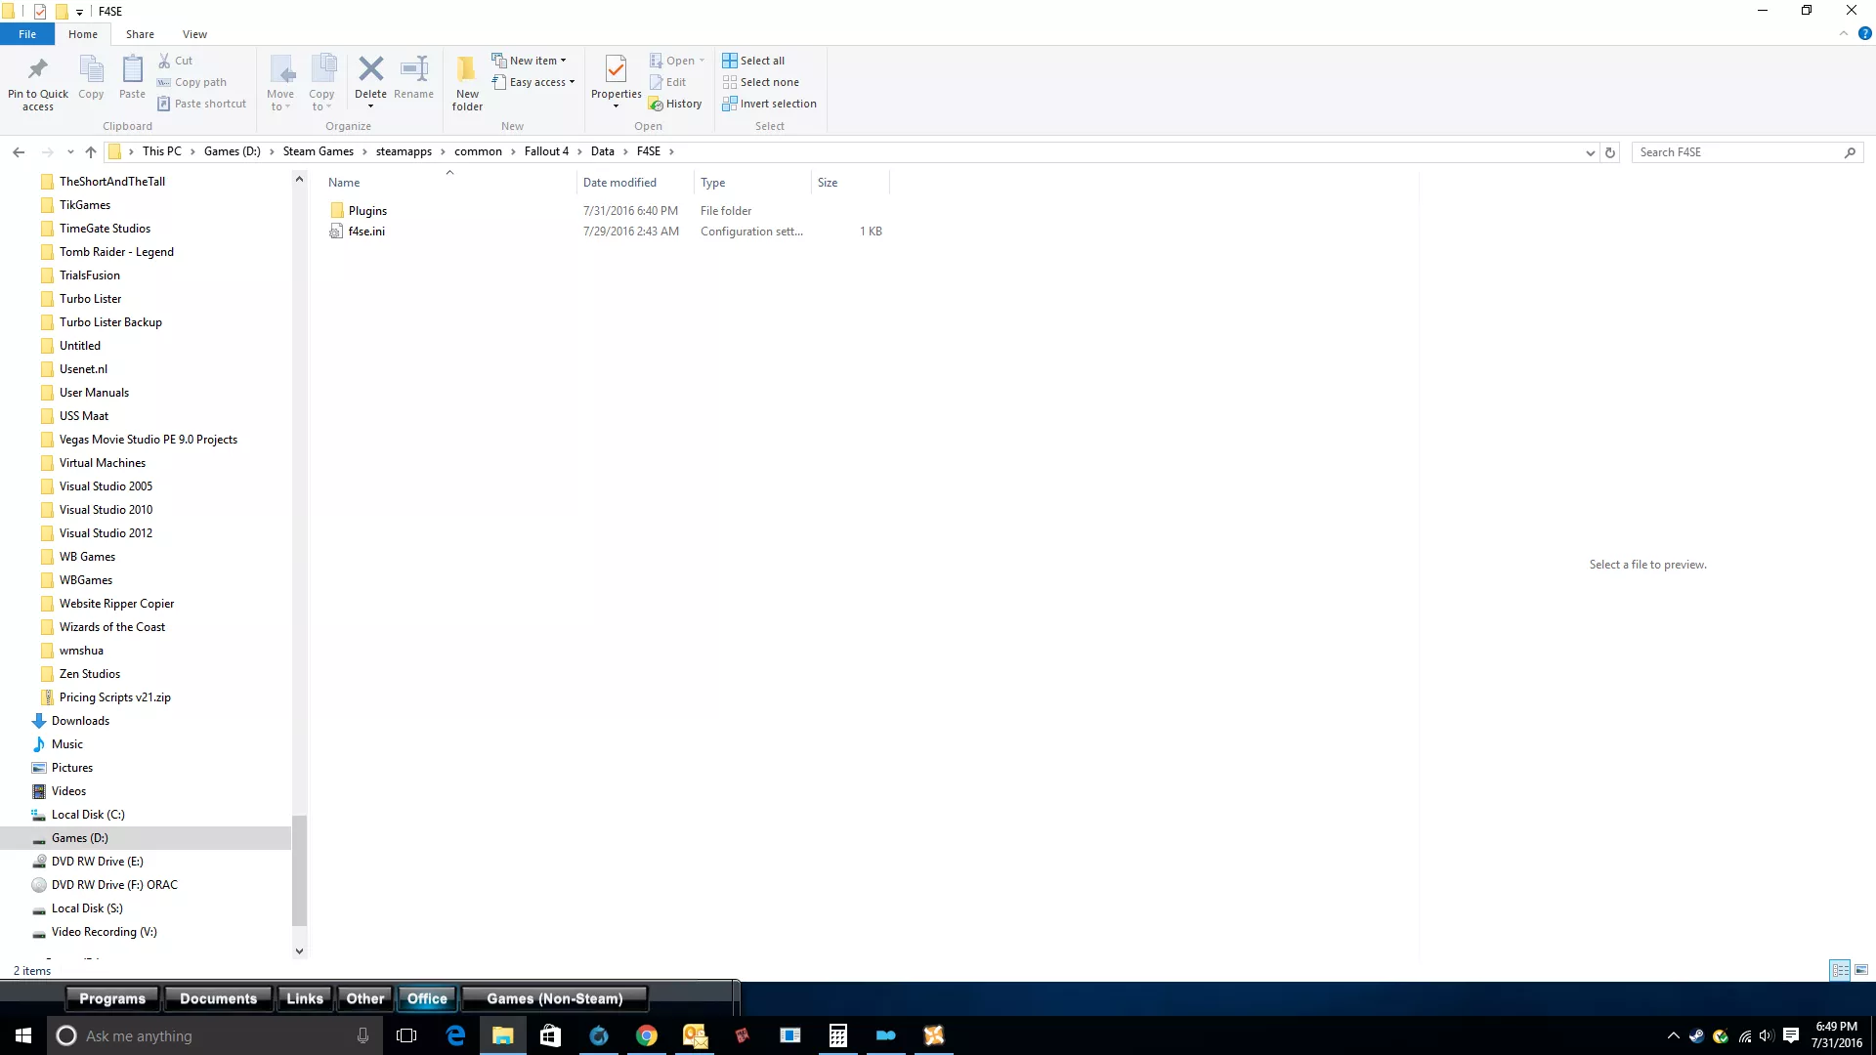Open the Explorer help question icon
The image size is (1876, 1055).
(x=1864, y=33)
